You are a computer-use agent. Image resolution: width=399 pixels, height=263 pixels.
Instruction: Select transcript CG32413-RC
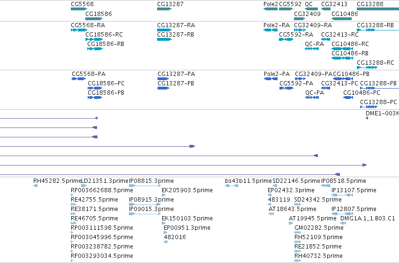pyautogui.click(x=326, y=39)
